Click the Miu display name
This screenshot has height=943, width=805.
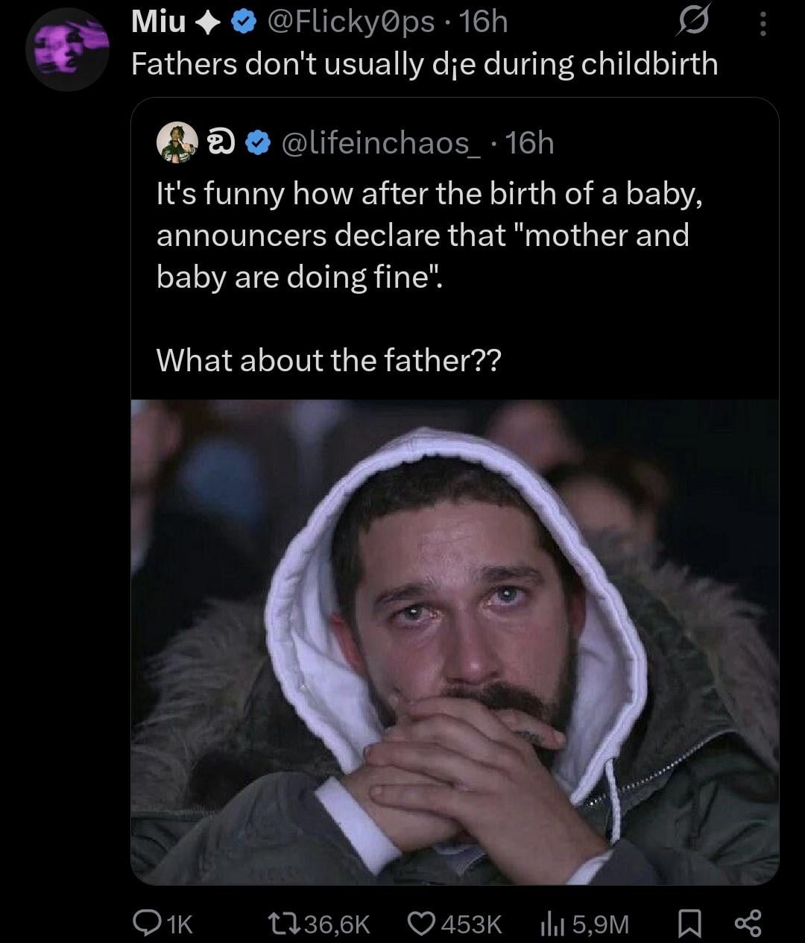coord(158,23)
